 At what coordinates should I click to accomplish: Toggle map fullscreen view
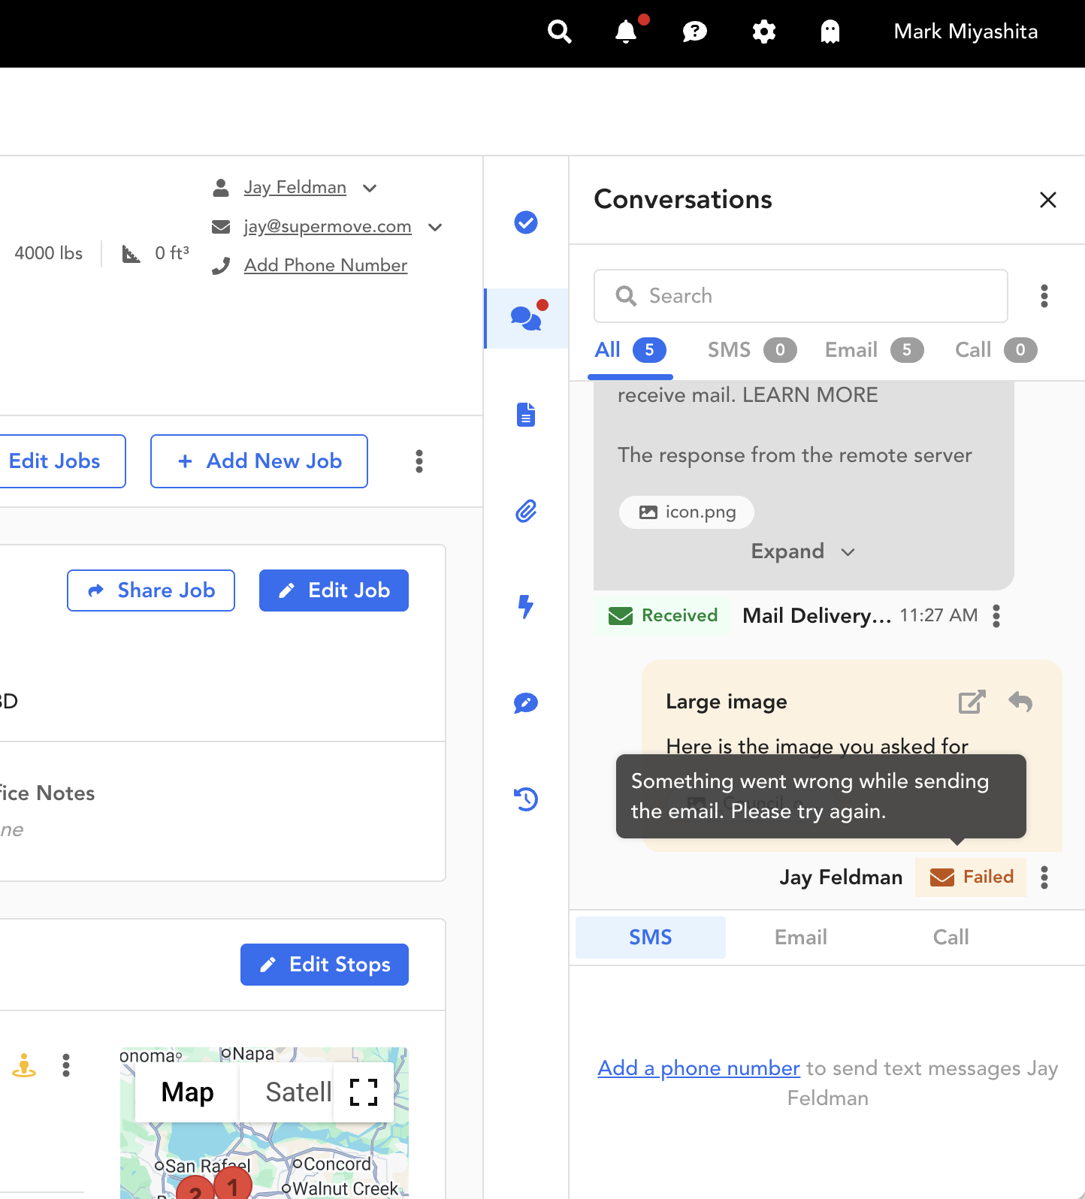click(364, 1092)
